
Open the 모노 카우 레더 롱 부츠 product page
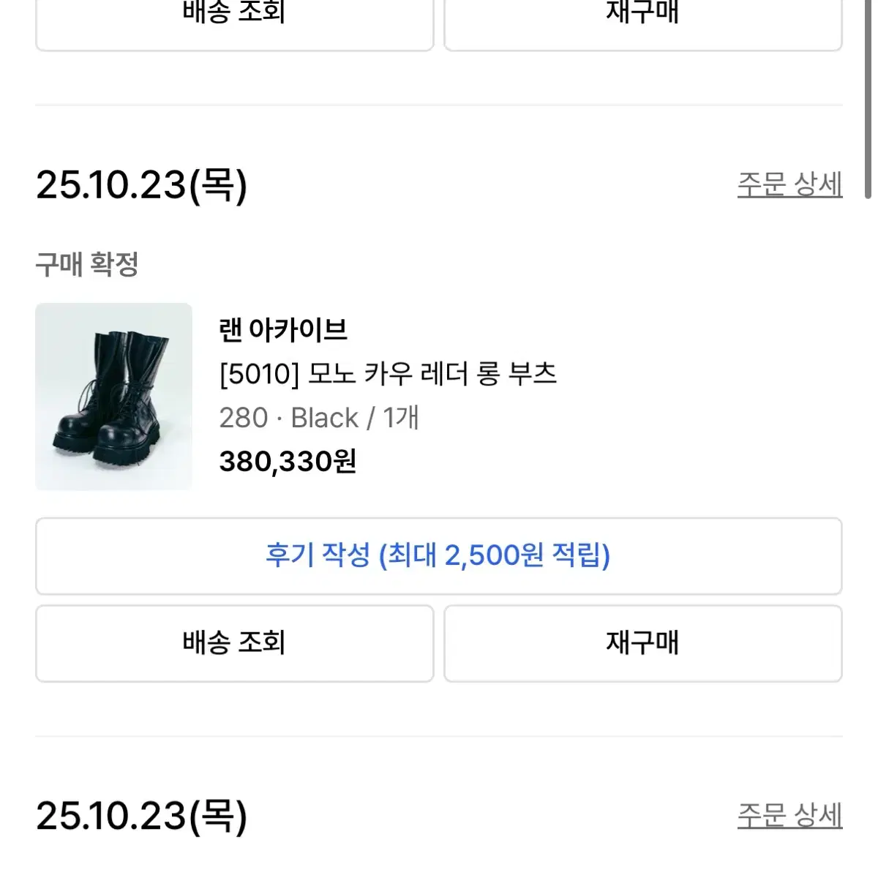[389, 375]
